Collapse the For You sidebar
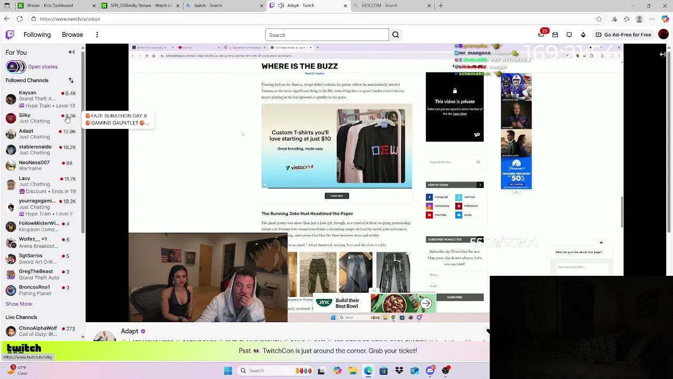The image size is (673, 379). pyautogui.click(x=72, y=52)
